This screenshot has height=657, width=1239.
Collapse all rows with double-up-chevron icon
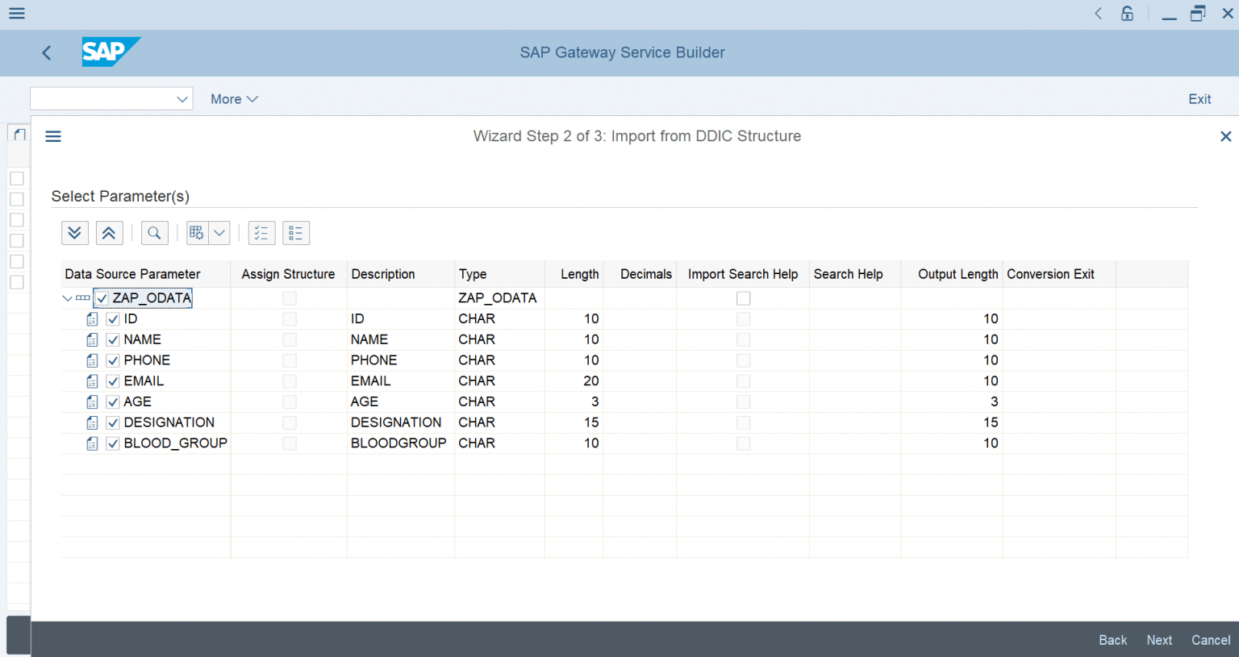tap(109, 232)
